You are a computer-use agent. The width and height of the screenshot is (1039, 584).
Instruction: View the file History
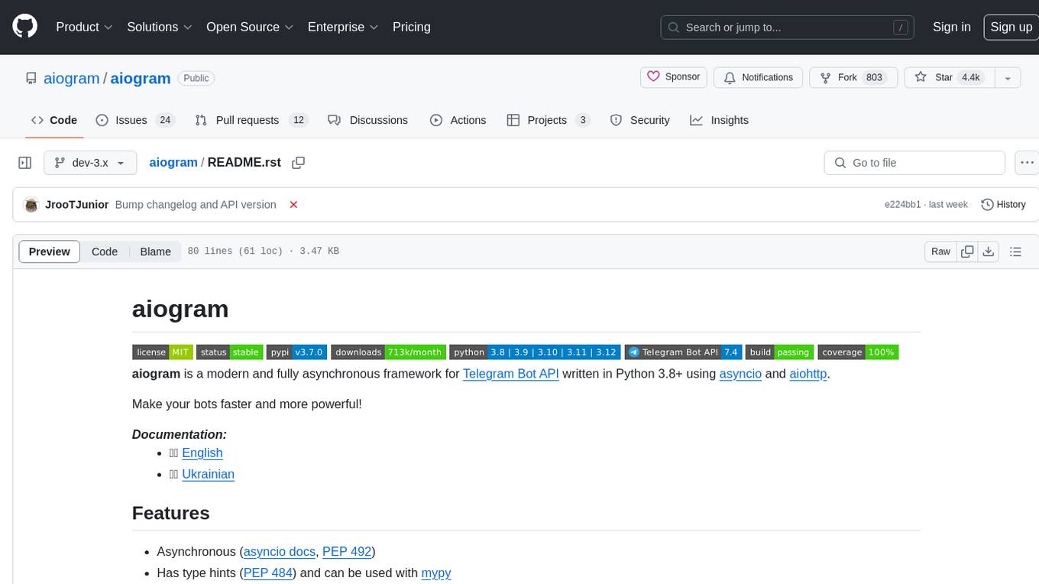pos(1003,205)
